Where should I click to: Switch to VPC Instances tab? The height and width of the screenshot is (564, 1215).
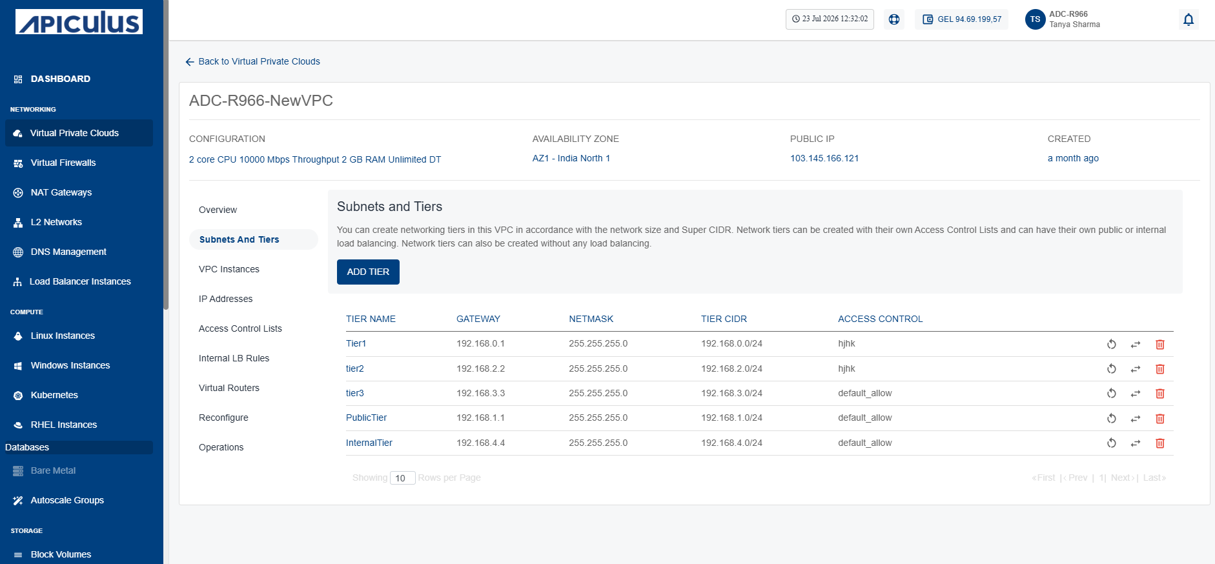229,269
